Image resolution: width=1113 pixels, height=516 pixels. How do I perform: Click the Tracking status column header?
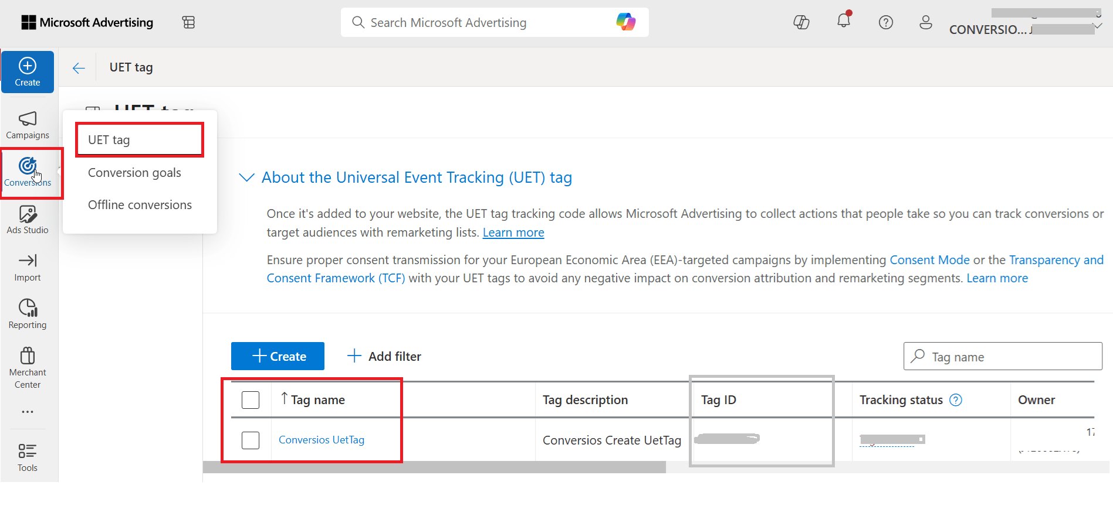pos(901,400)
